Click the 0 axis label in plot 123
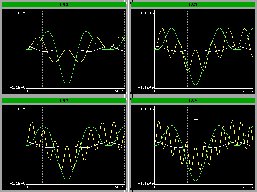This screenshot has width=257, height=192. point(27,91)
